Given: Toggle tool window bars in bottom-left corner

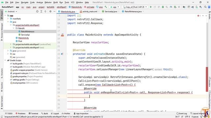Looking at the screenshot, I should pos(2,117).
